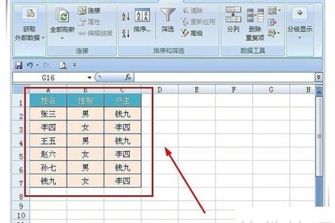This screenshot has width=335, height=223.
Task: Select column E header
Action: 197,90
